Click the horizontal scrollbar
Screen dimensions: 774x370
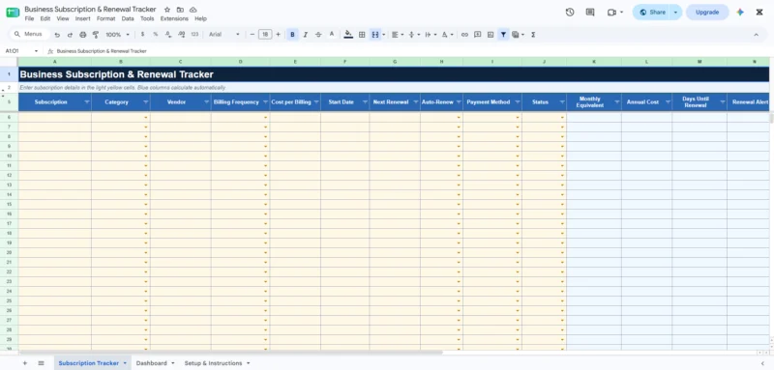(x=230, y=353)
